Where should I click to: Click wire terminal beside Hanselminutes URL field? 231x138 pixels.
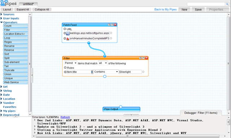coord(111,38)
